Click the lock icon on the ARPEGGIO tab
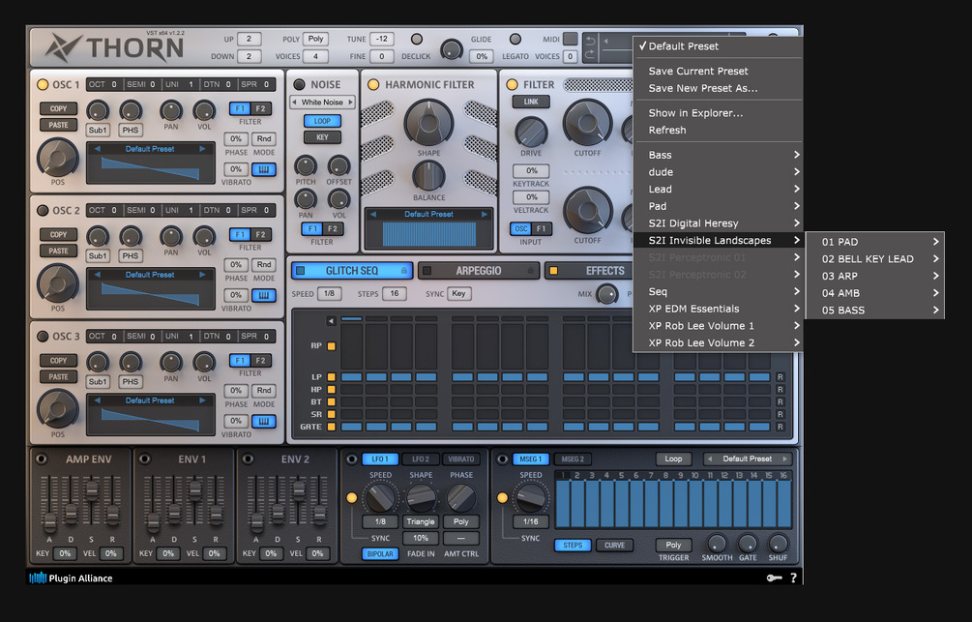Screen dimensions: 972x622 531,271
